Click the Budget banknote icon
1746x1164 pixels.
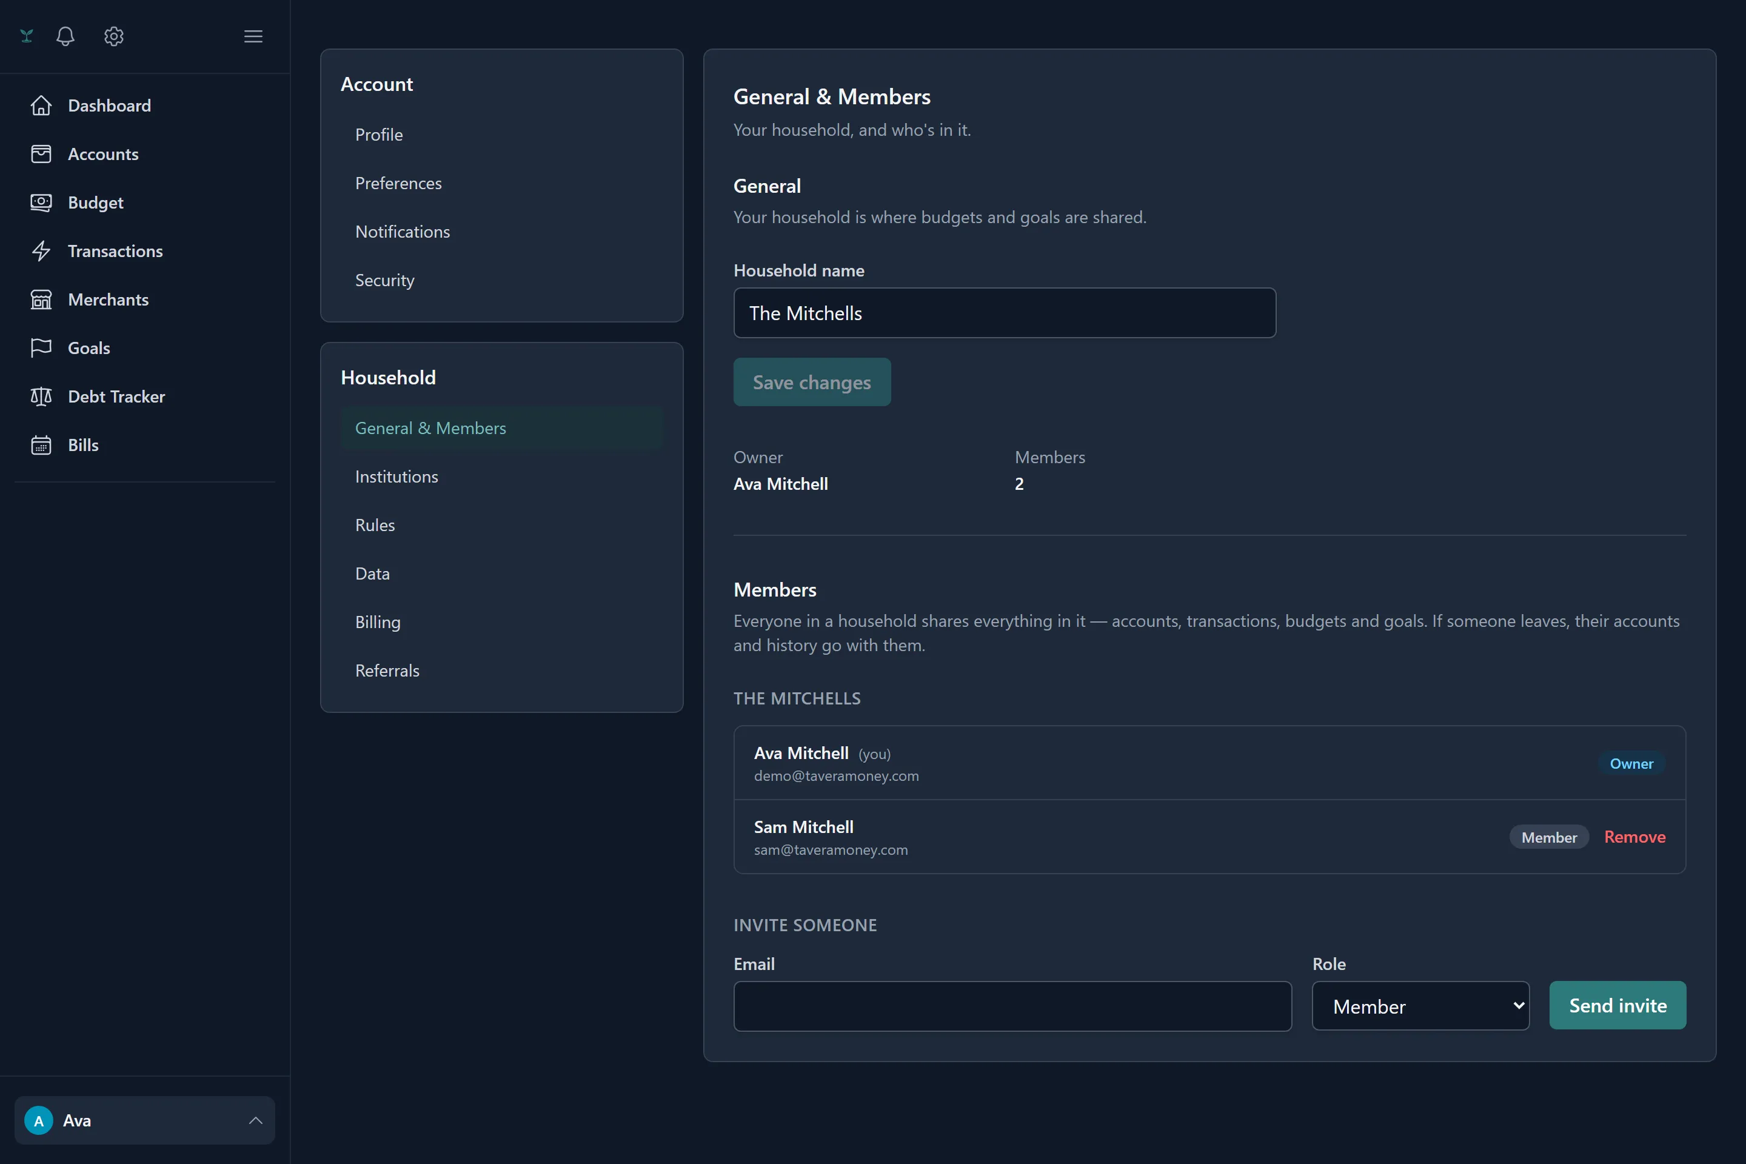[41, 202]
